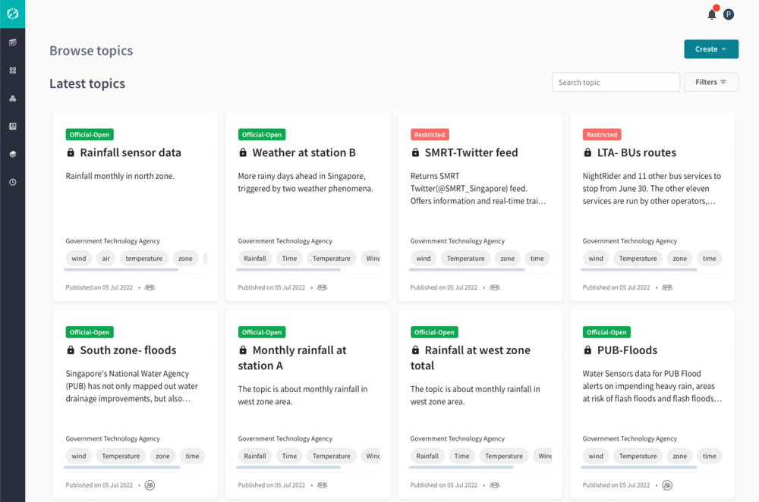
Task: Select the 3D cube icon in sidebar
Action: point(12,154)
